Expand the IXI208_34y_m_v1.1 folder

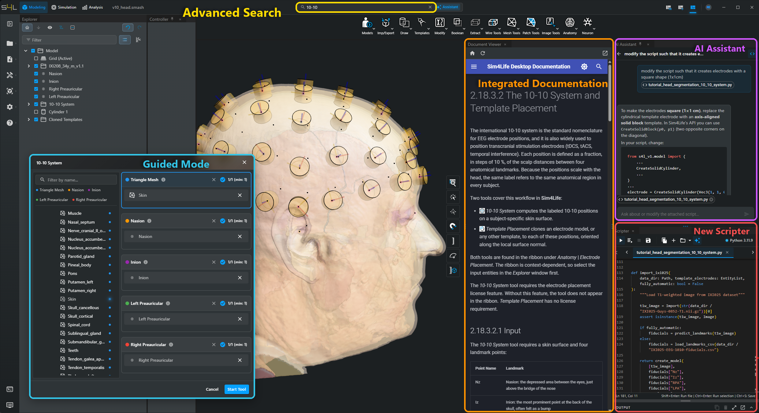pyautogui.click(x=29, y=66)
